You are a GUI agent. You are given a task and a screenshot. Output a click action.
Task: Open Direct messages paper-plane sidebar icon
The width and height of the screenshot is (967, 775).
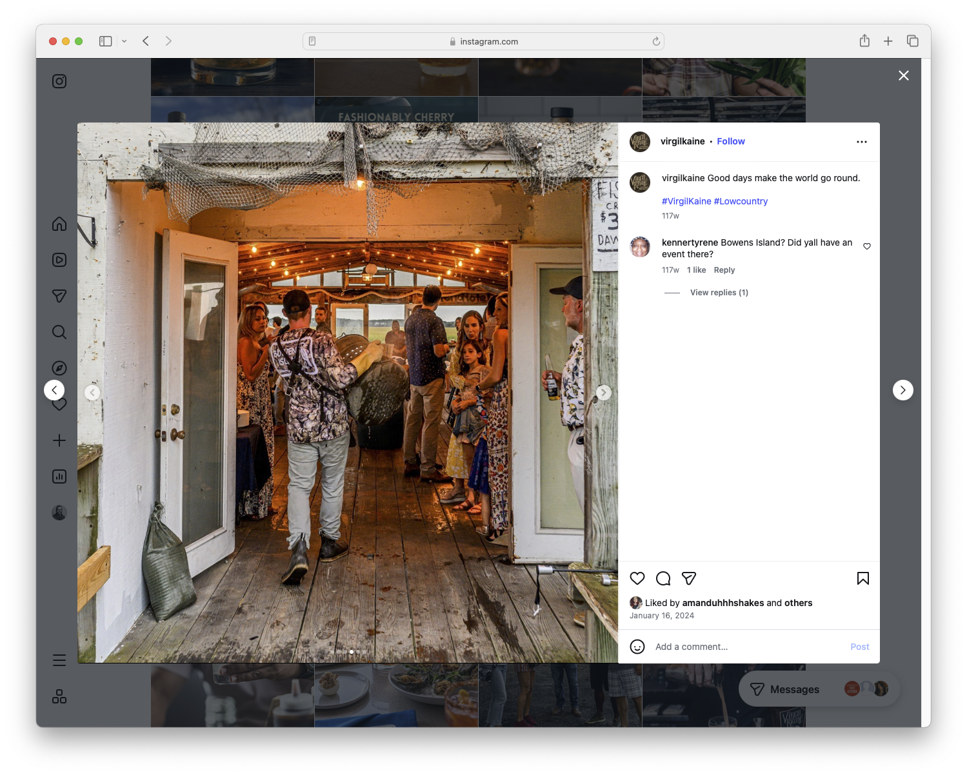(59, 296)
